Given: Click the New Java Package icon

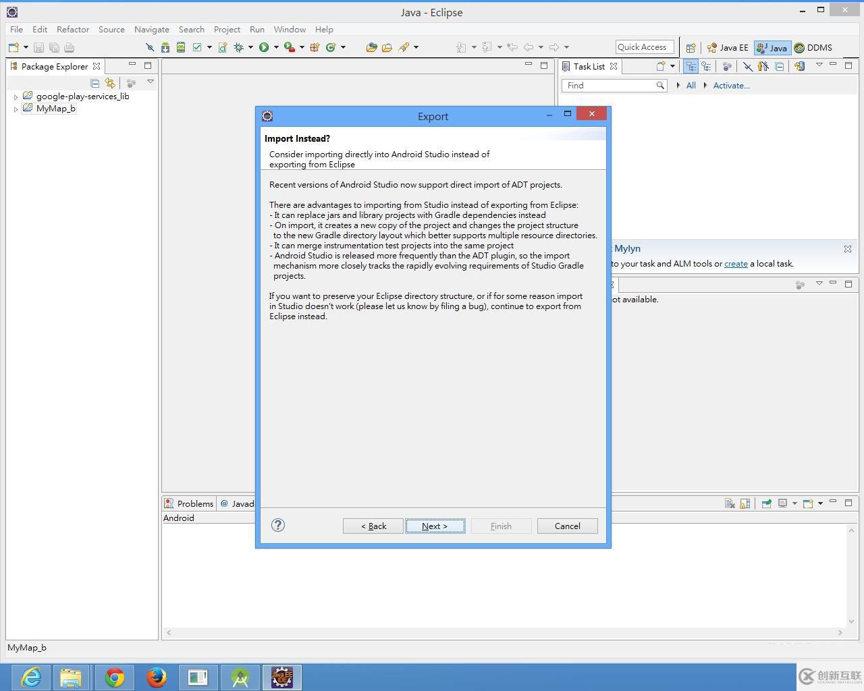Looking at the screenshot, I should click(x=315, y=47).
